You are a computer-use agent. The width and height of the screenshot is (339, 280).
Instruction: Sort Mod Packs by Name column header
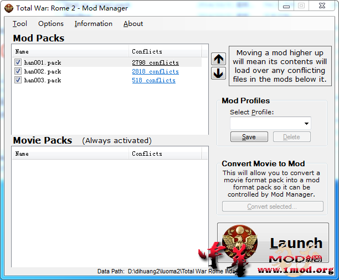click(70, 51)
